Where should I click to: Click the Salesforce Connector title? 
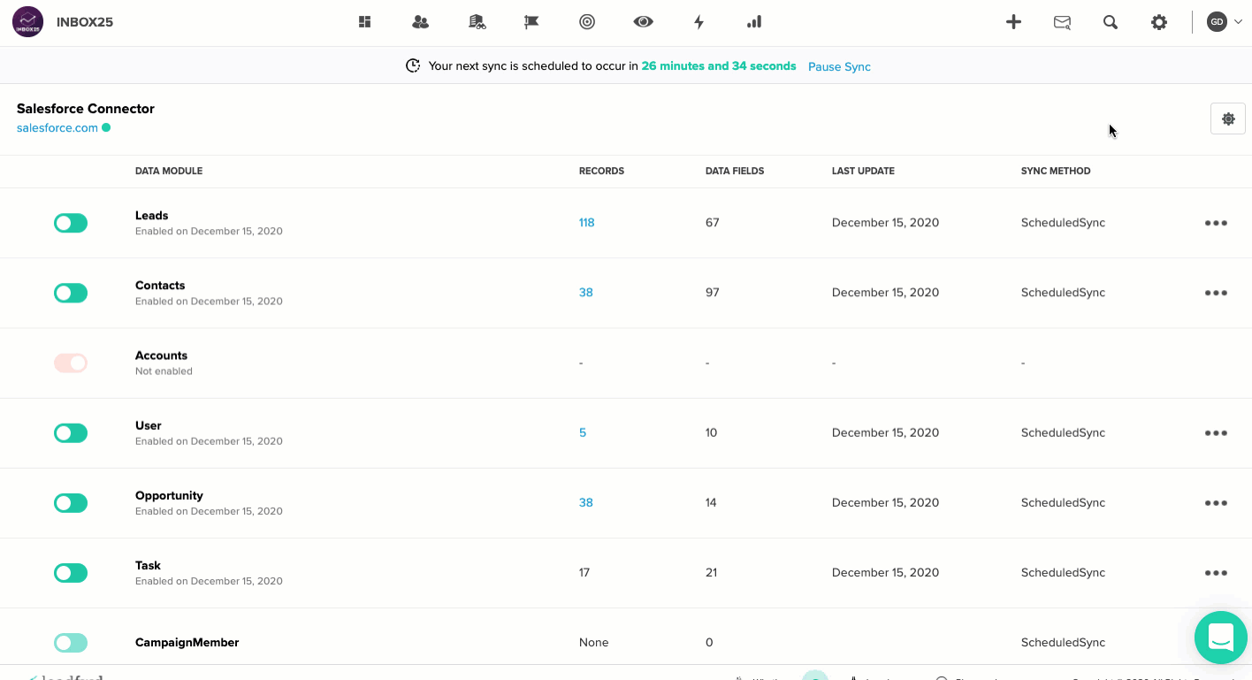point(86,108)
